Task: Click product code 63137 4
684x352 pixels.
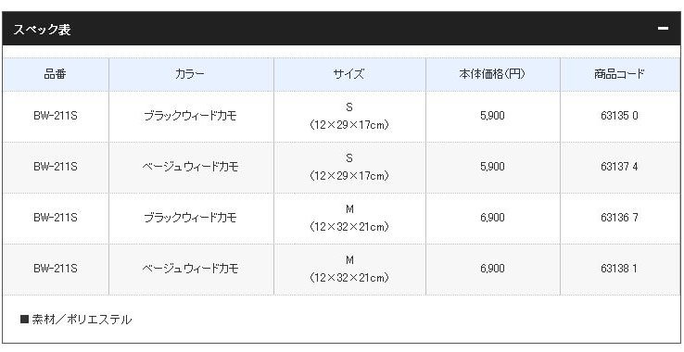Action: tap(619, 167)
